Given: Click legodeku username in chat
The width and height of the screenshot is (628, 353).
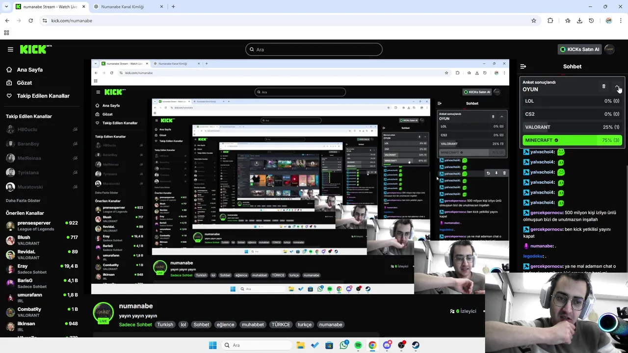Looking at the screenshot, I should 533,256.
